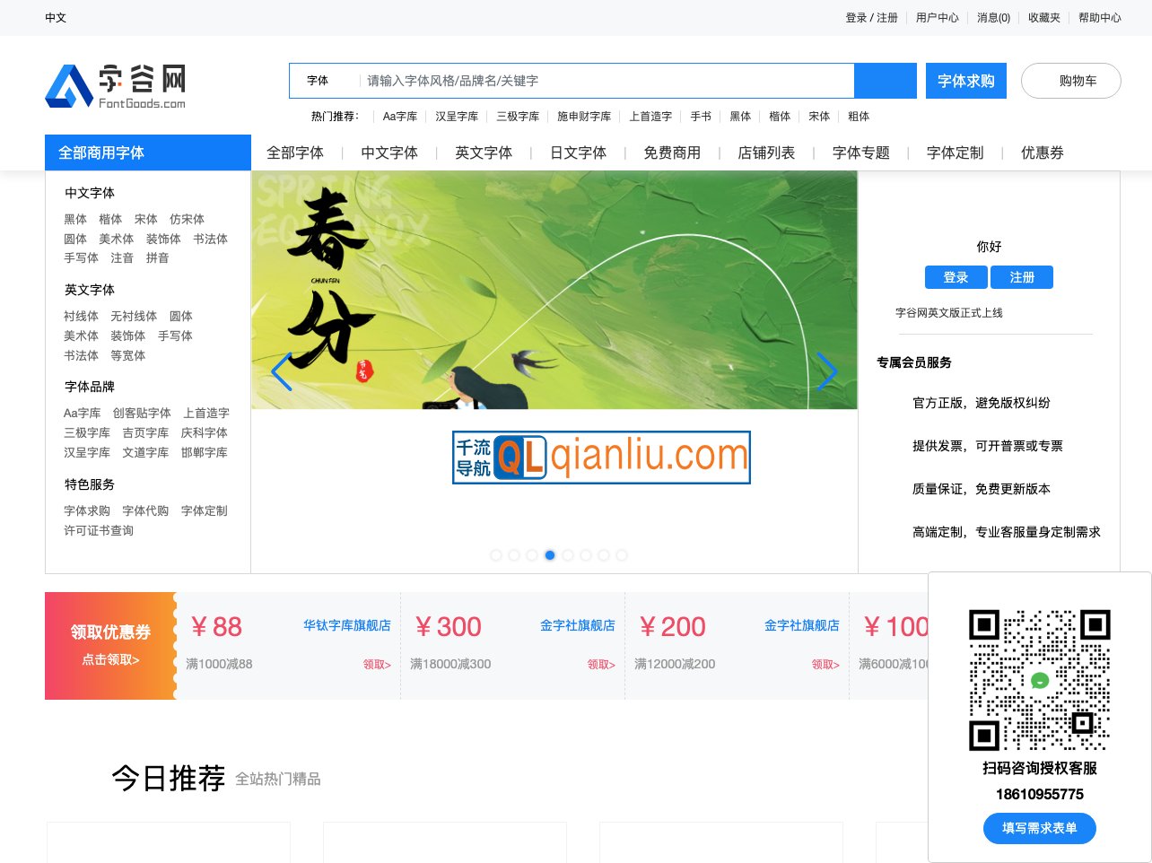Screen dimensions: 1152x863
Task: Click the WeChat icon at the QR code center
Action: [x=1040, y=680]
